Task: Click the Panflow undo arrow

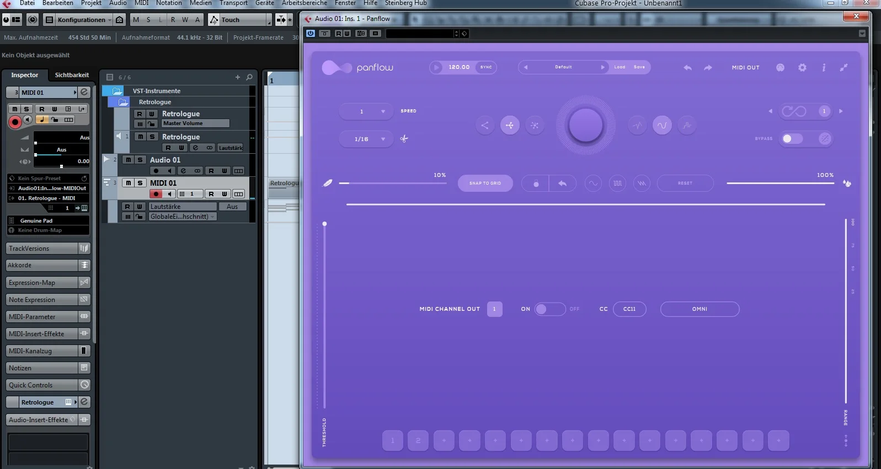Action: pyautogui.click(x=687, y=67)
